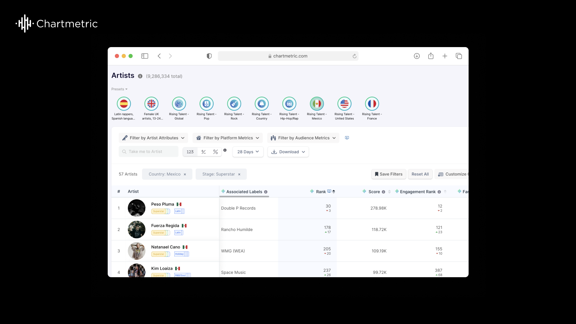576x324 pixels.
Task: Click Peso Pluma's Latin genre tag
Action: pyautogui.click(x=178, y=211)
